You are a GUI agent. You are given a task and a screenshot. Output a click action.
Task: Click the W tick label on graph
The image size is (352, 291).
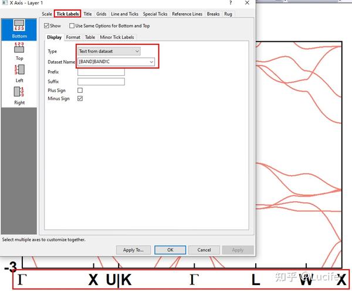pyautogui.click(x=306, y=280)
